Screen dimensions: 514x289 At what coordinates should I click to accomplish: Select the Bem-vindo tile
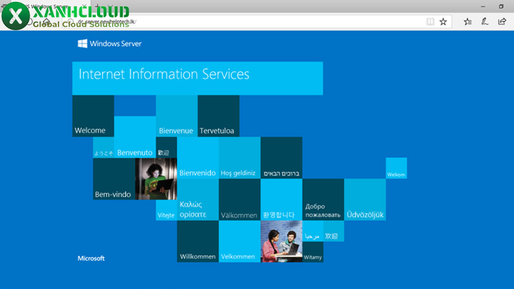(x=114, y=179)
